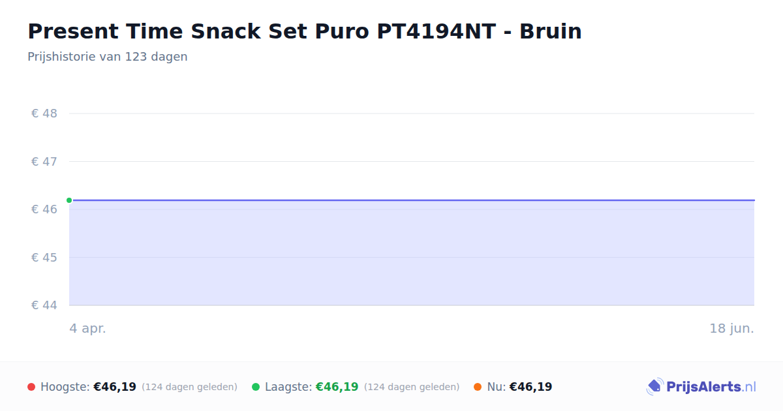The height and width of the screenshot is (411, 783).
Task: Click the Nu €46,19 current price
Action: [530, 387]
